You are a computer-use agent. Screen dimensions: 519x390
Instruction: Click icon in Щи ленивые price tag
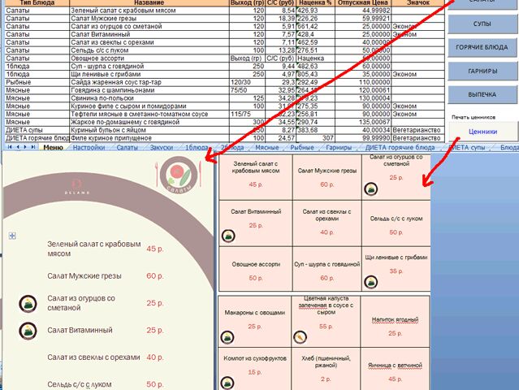coord(370,282)
